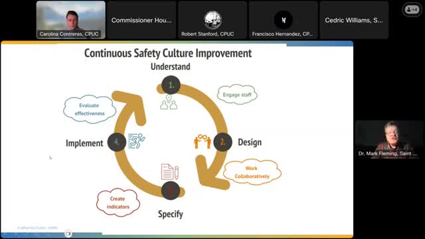
Task: Select Cedric Williams participant tile
Action: pos(354,20)
